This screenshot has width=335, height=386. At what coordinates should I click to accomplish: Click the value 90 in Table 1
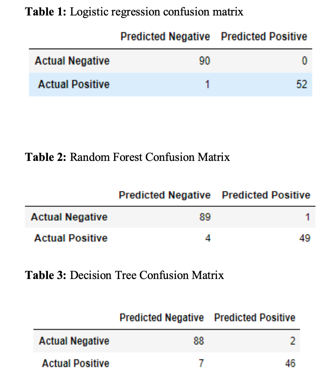click(x=204, y=61)
